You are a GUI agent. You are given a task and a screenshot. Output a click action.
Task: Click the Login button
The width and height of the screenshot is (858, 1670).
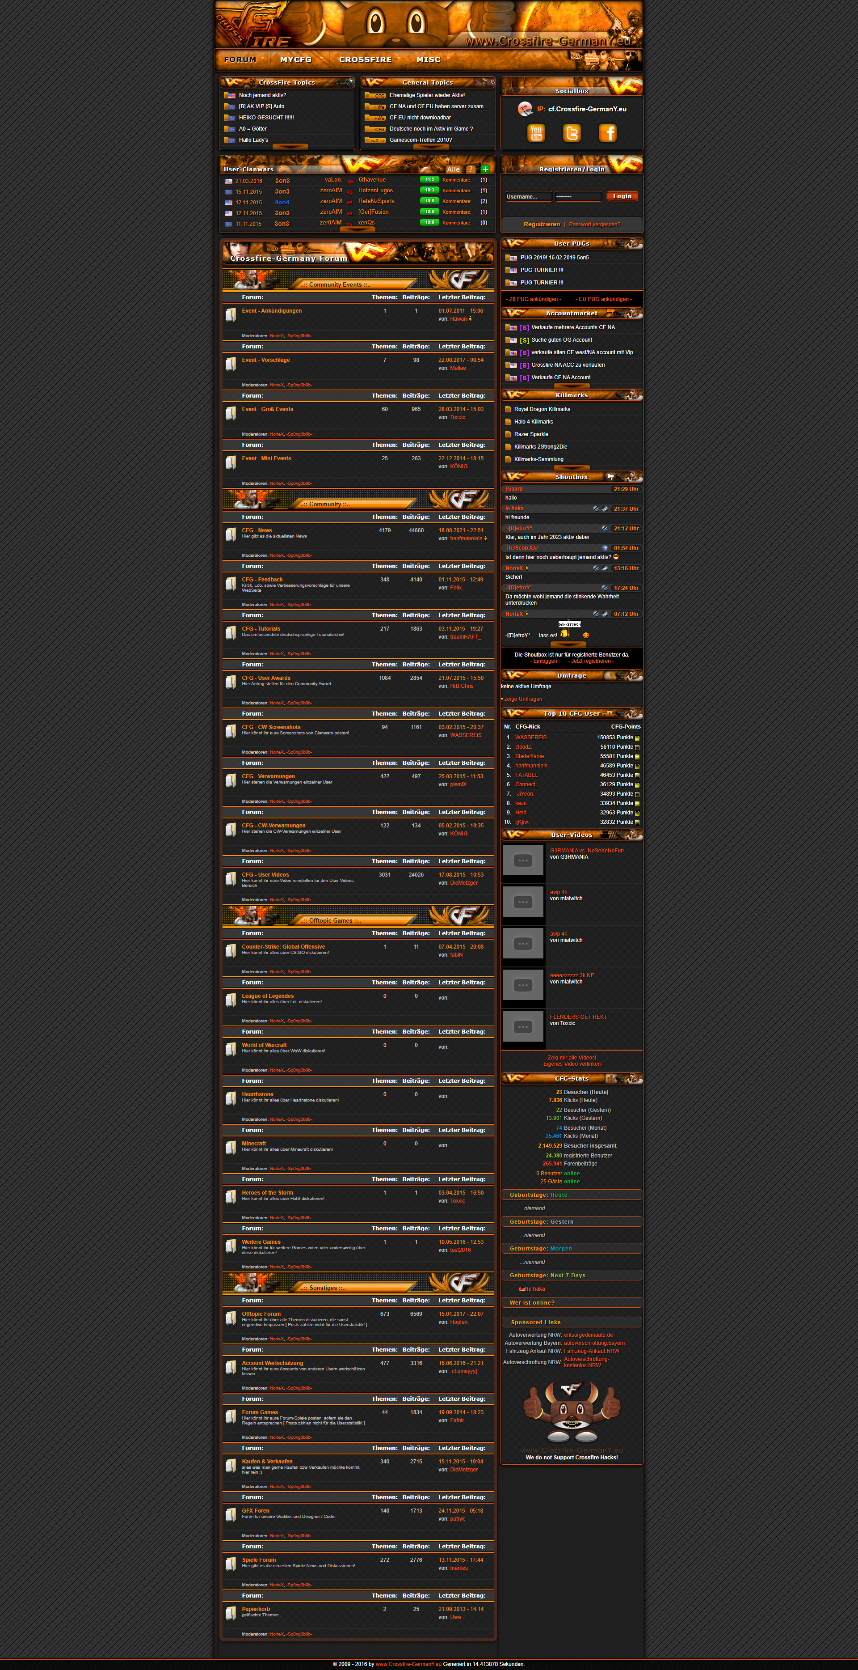pos(622,196)
